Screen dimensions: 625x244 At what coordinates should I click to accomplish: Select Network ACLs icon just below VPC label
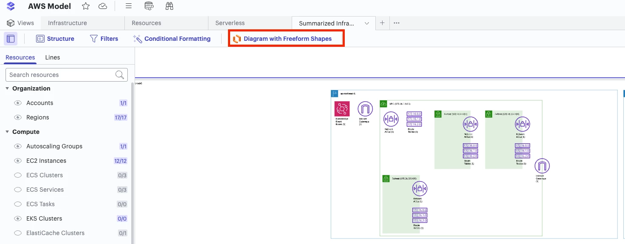[x=391, y=119]
